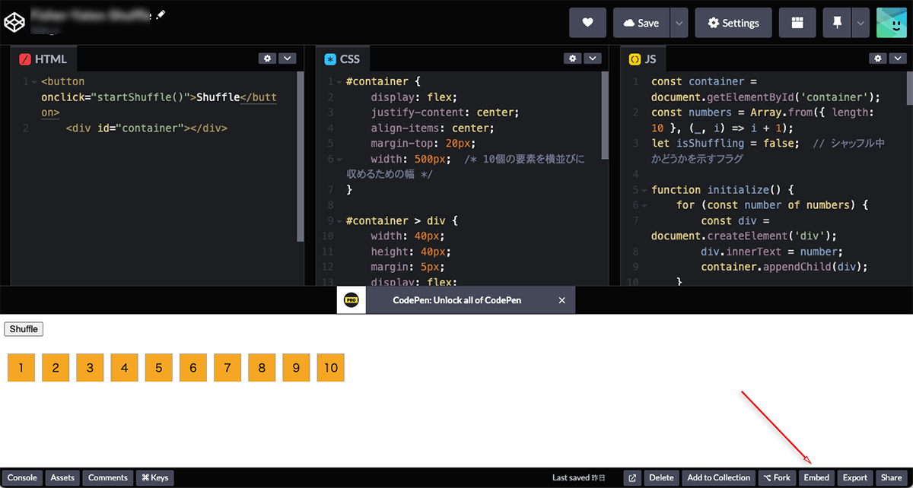Image resolution: width=913 pixels, height=488 pixels.
Task: Like this pen with the heart icon
Action: point(587,22)
